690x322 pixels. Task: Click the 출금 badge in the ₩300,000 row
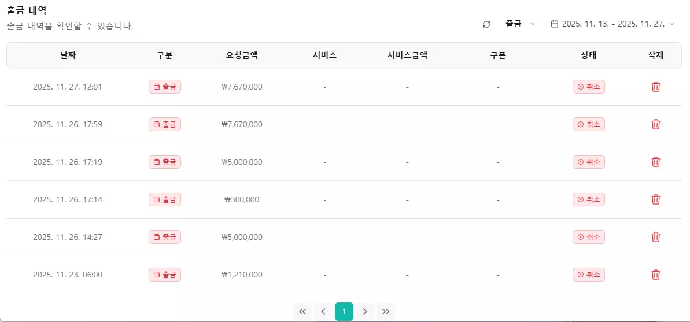coord(165,199)
